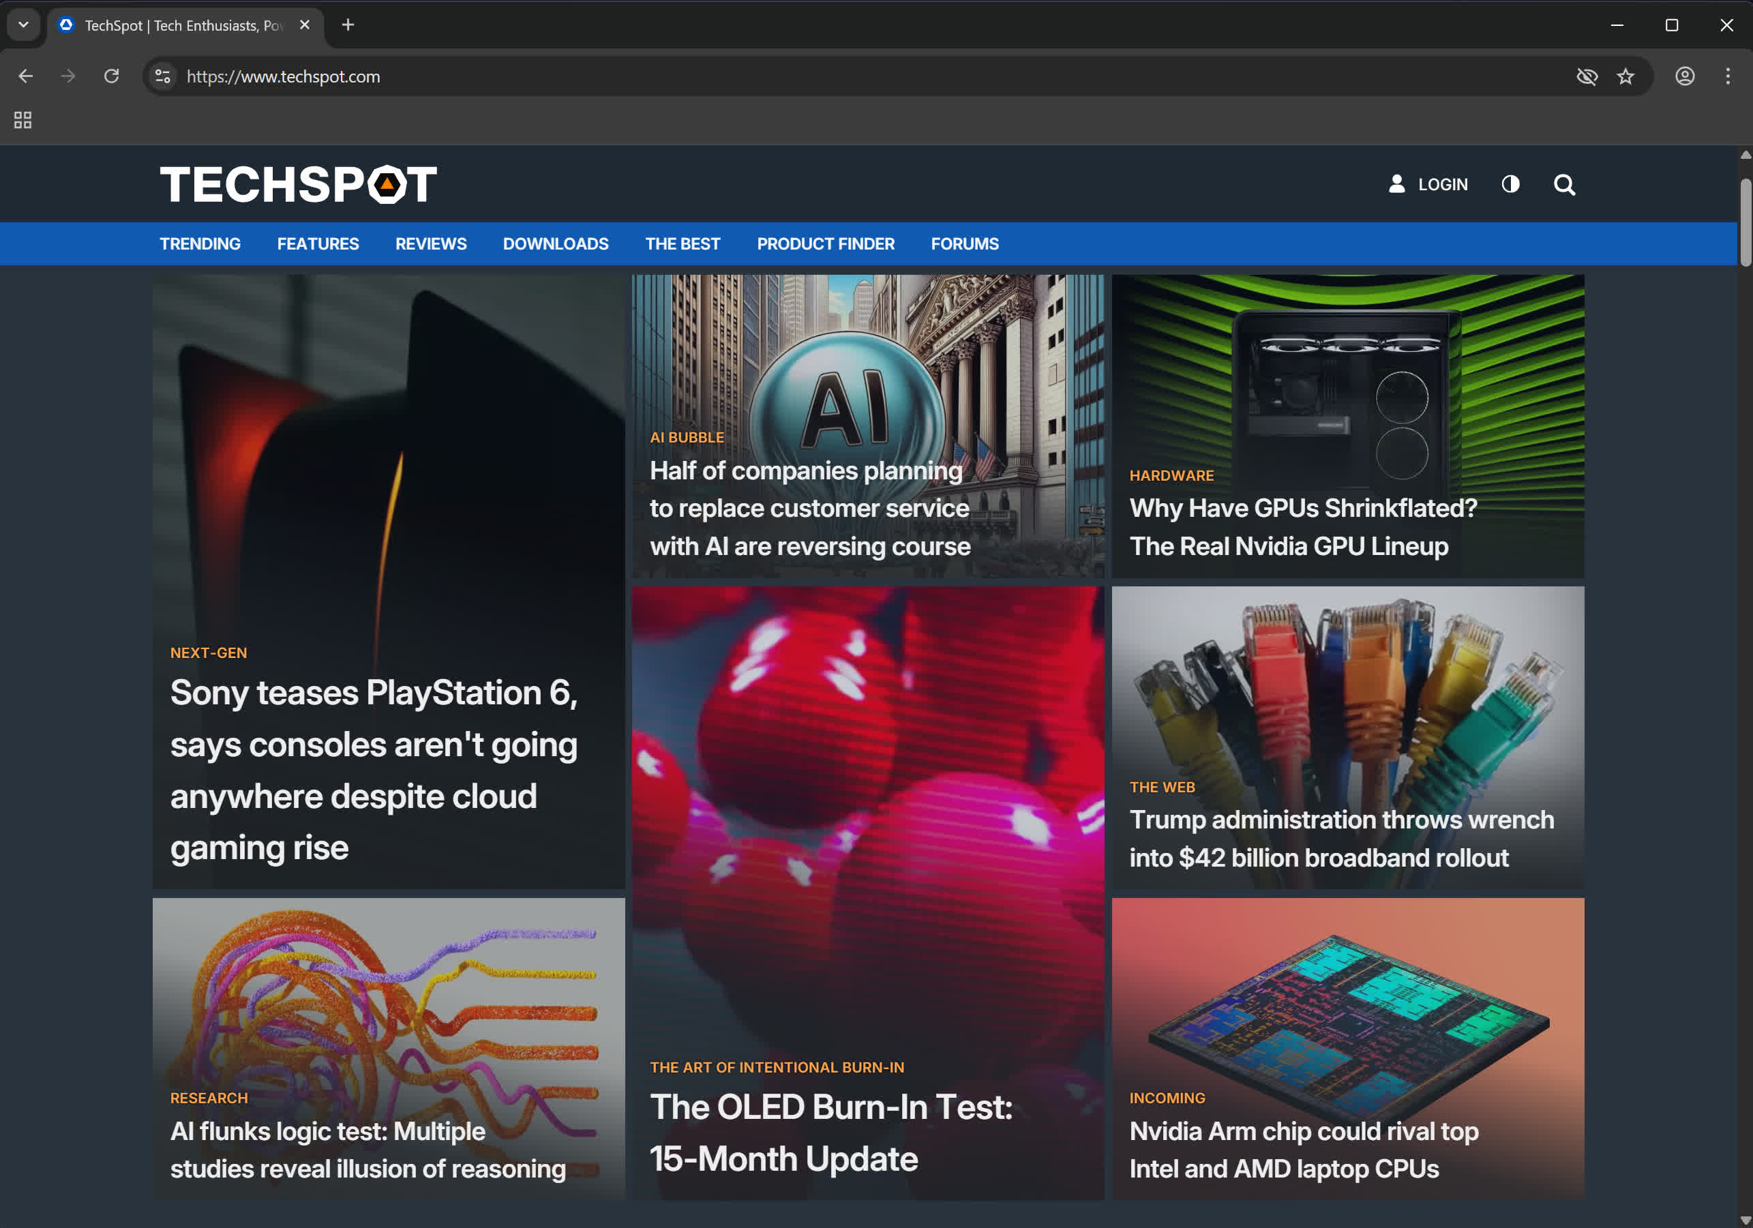
Task: Open the site search magnifier icon
Action: click(1563, 184)
